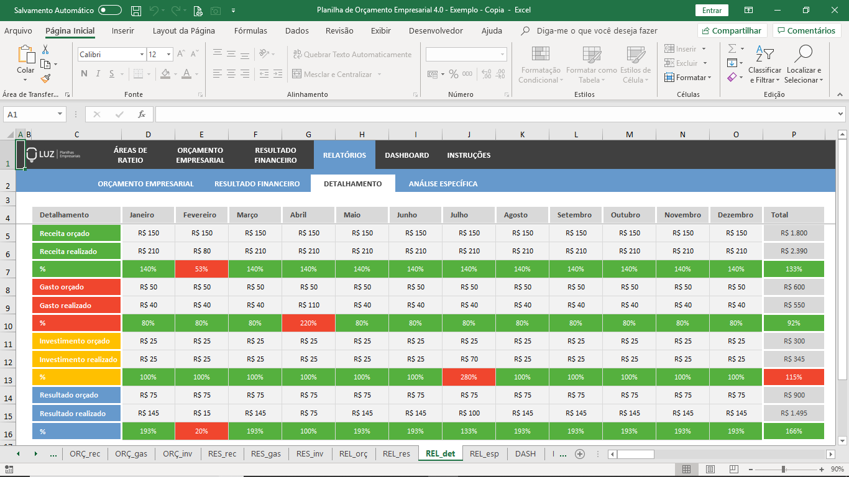Click the Insert Function fx icon
The width and height of the screenshot is (849, 477).
click(142, 114)
